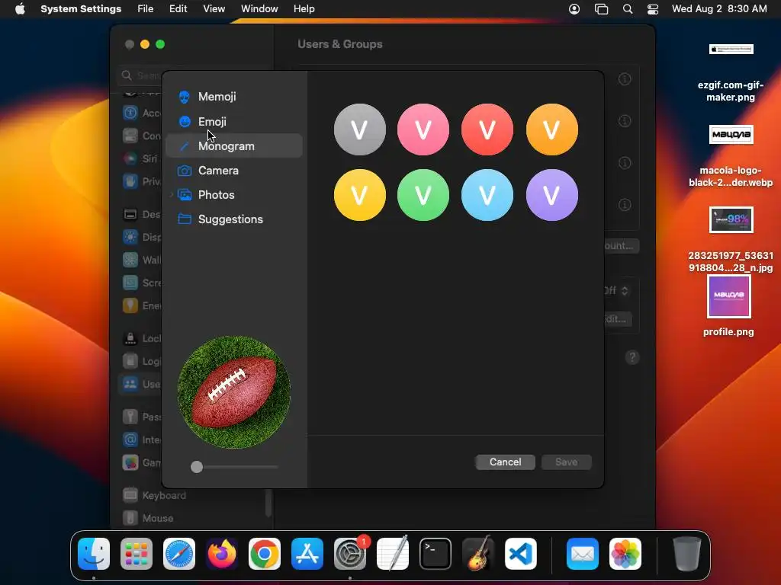Open the Apple menu
Screen dimensions: 781x585
(x=20, y=9)
